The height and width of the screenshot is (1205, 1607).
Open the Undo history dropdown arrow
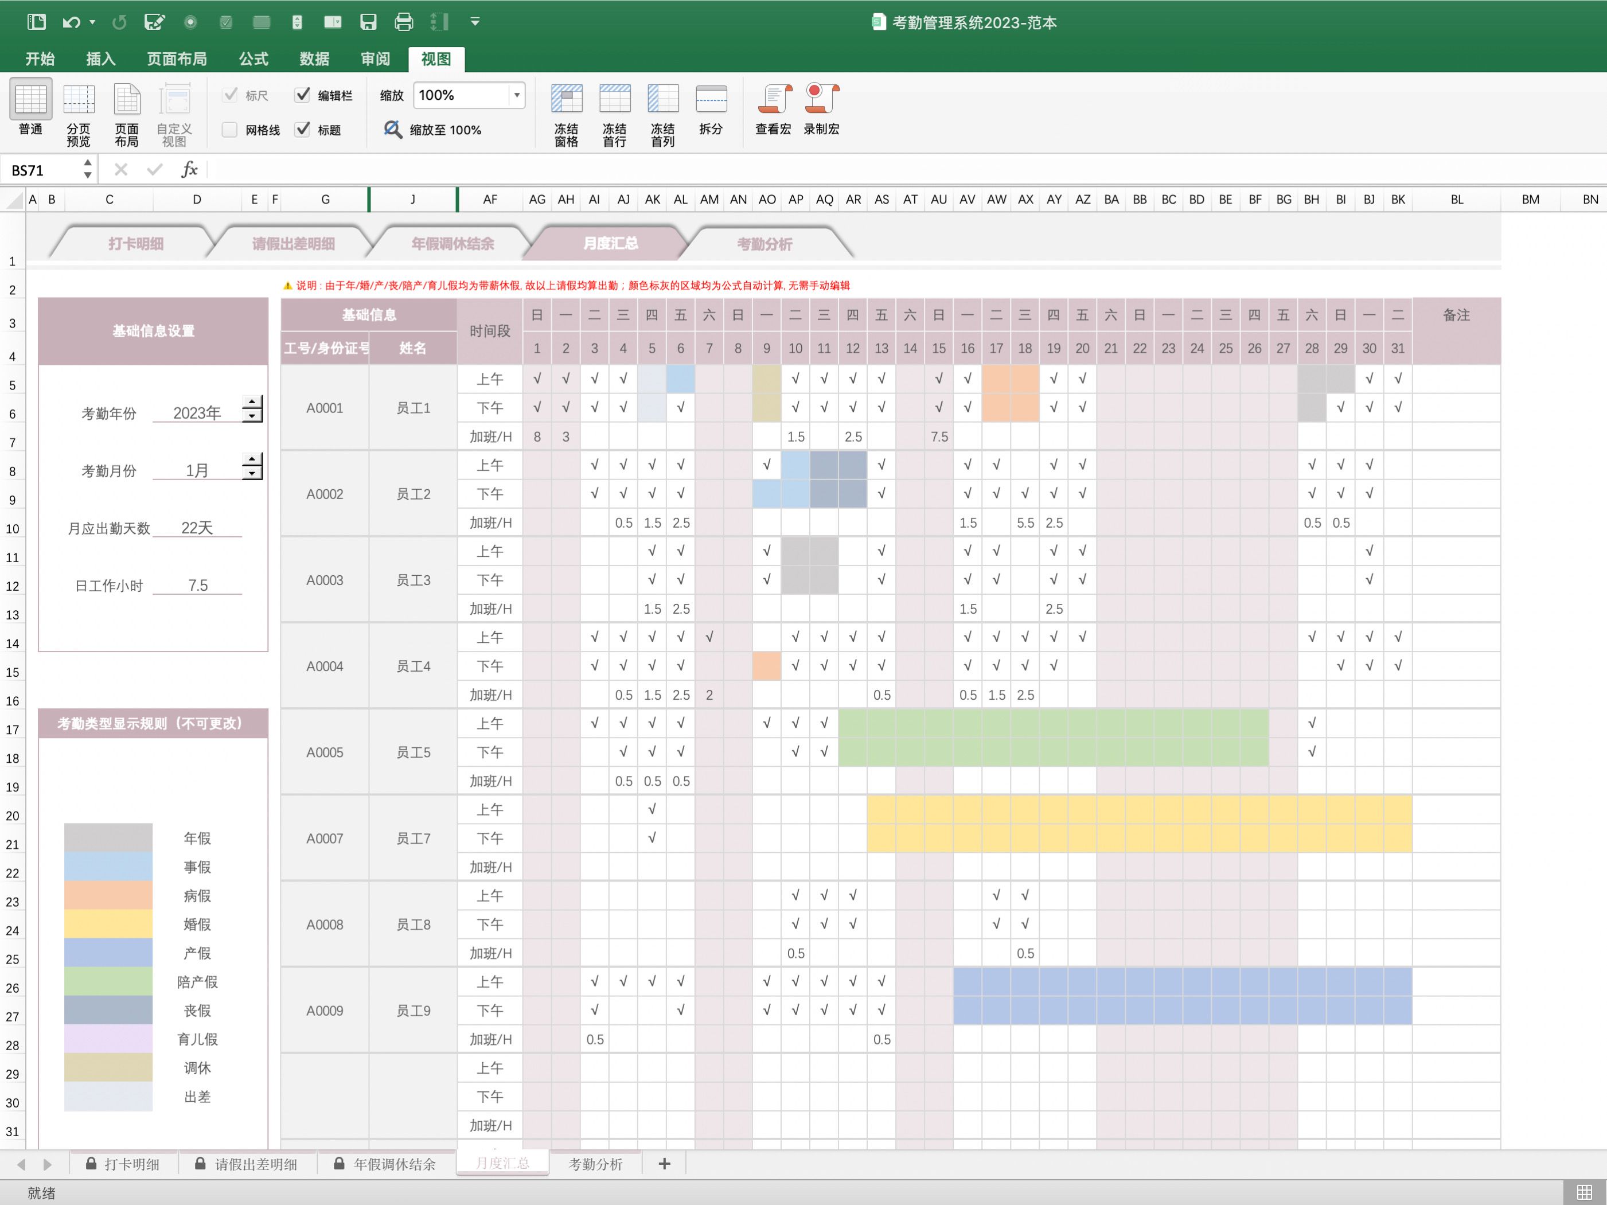[92, 22]
